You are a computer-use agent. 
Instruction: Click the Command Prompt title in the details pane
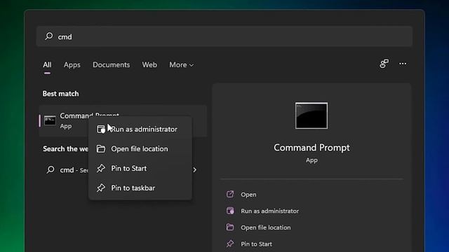tap(311, 148)
